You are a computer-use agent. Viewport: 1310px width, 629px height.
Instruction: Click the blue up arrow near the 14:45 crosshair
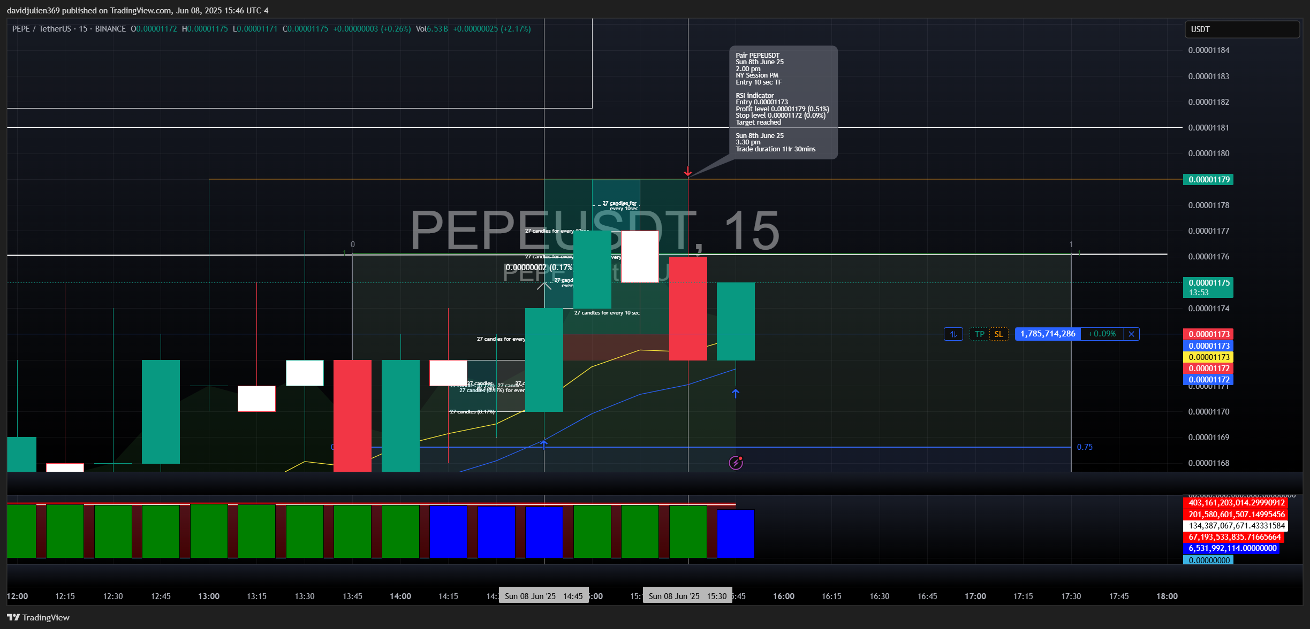point(544,444)
